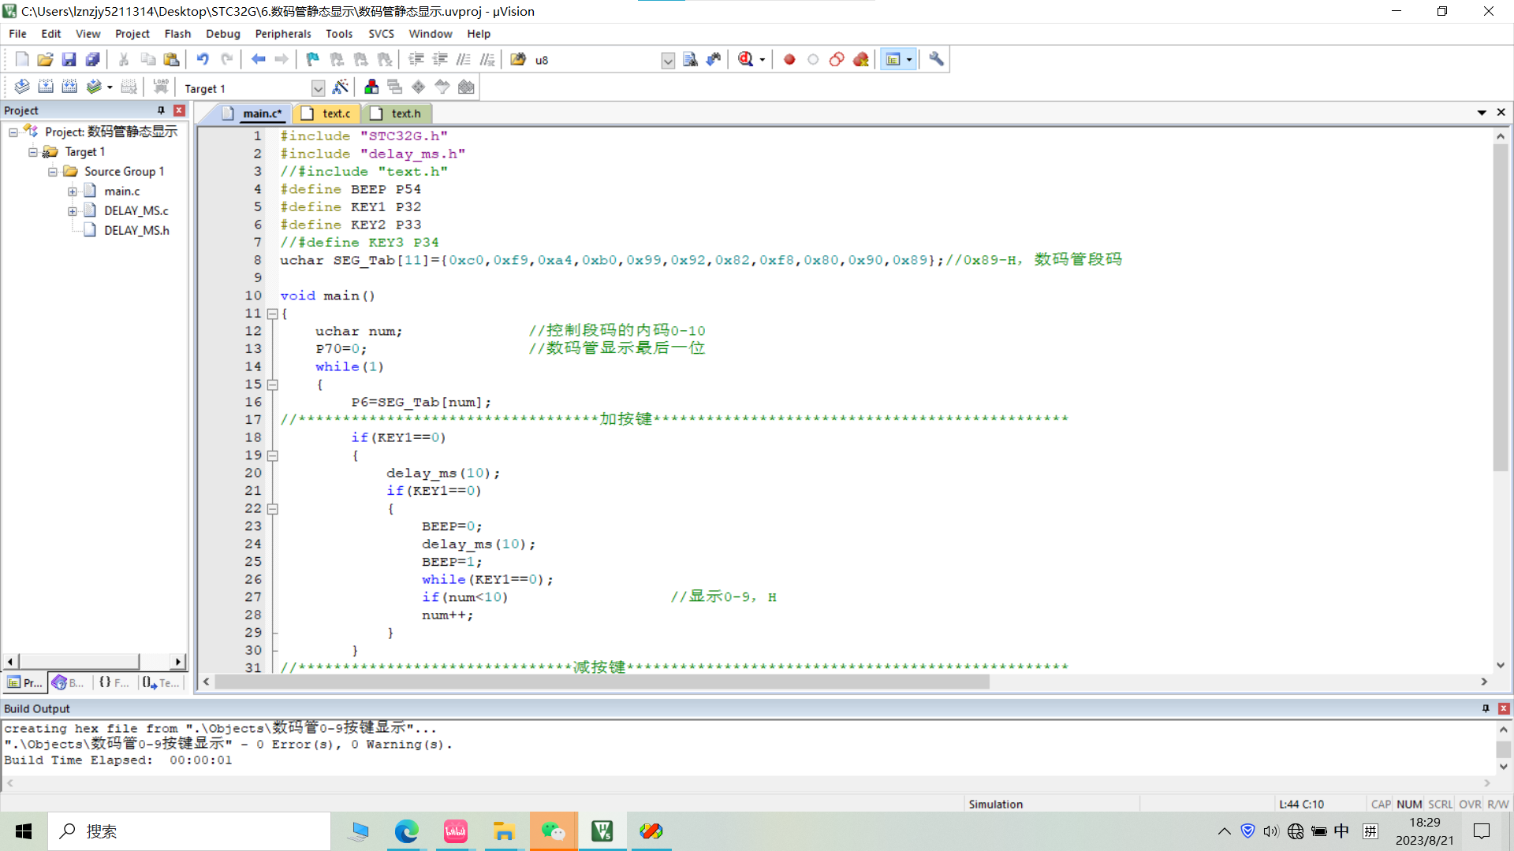
Task: Select the main.c editor tab
Action: pyautogui.click(x=252, y=113)
